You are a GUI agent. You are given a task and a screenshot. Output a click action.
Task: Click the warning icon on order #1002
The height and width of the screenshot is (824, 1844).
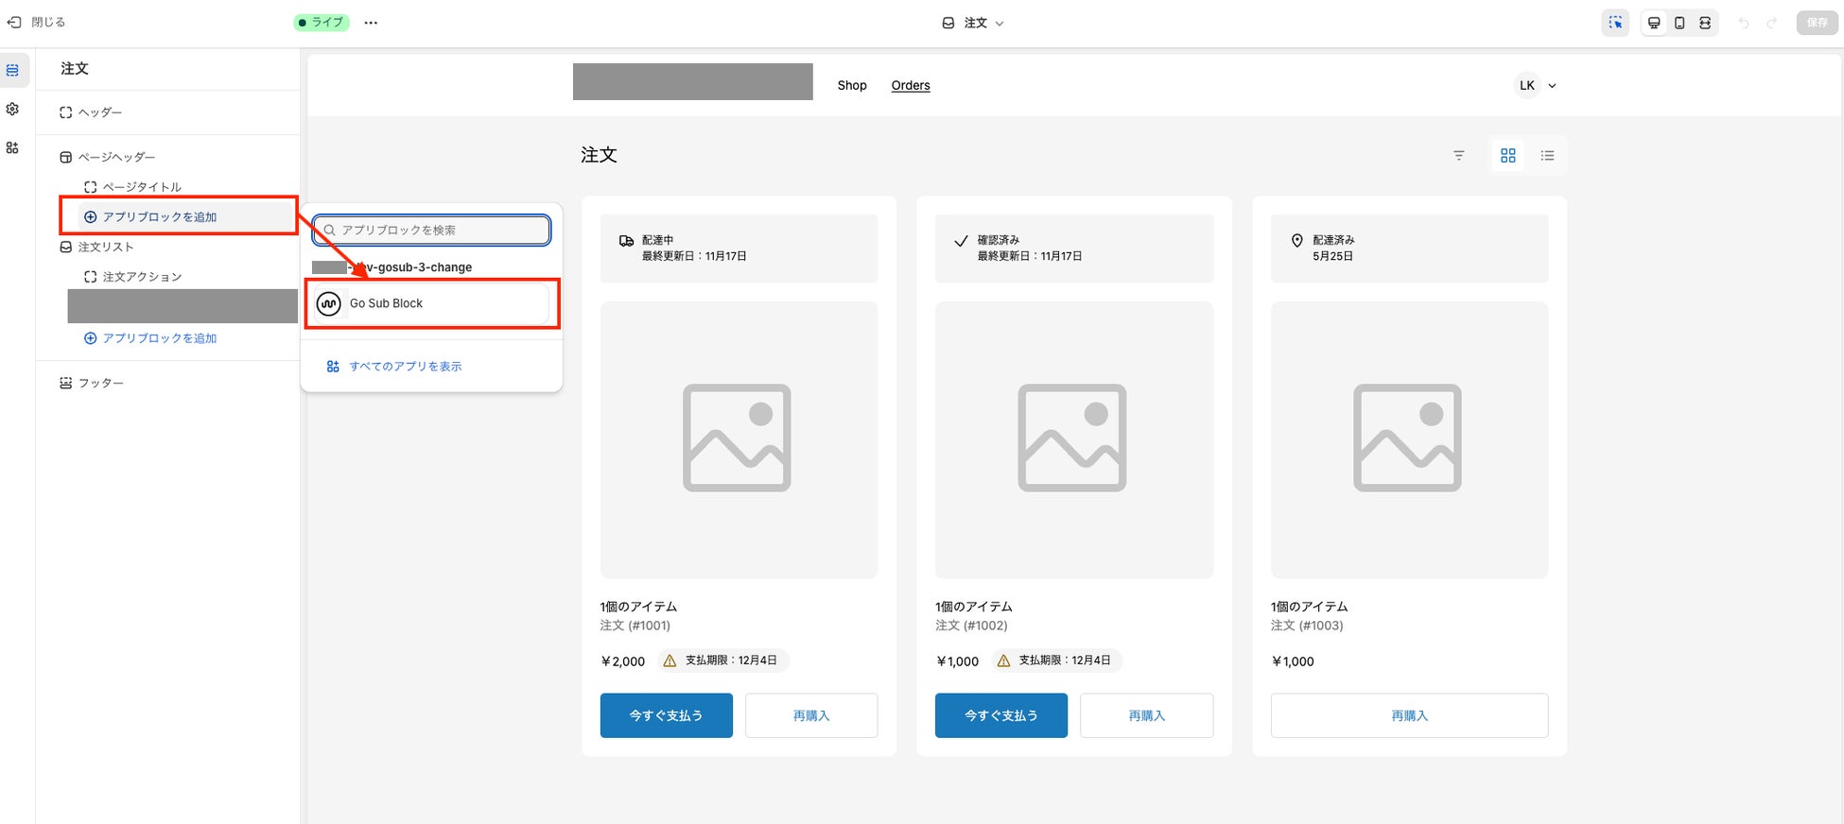(1003, 661)
